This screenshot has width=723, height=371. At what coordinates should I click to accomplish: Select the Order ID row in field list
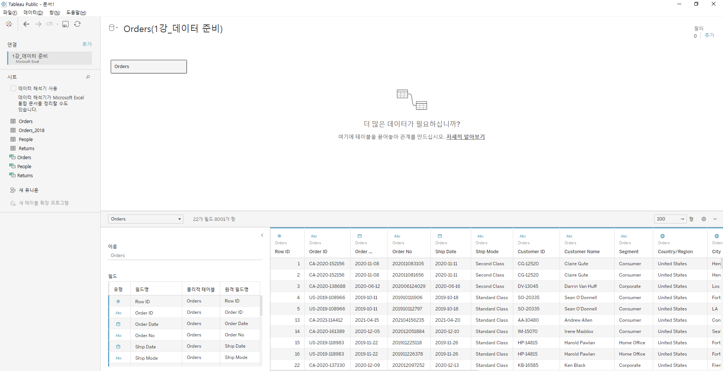pyautogui.click(x=184, y=313)
